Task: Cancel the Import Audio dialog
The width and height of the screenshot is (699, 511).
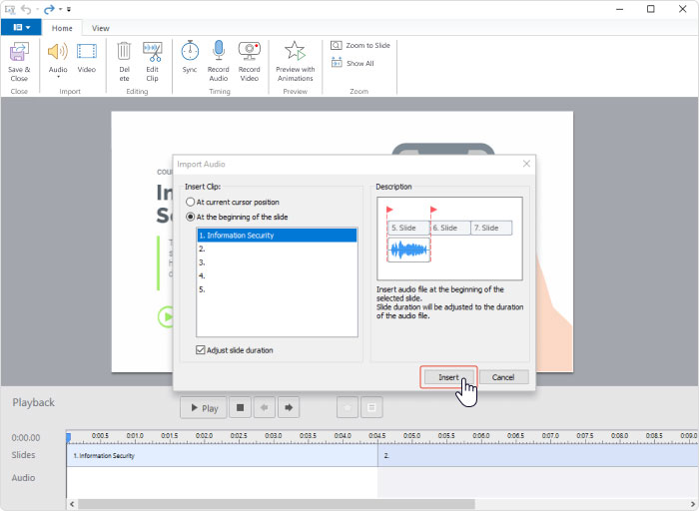Action: tap(503, 377)
